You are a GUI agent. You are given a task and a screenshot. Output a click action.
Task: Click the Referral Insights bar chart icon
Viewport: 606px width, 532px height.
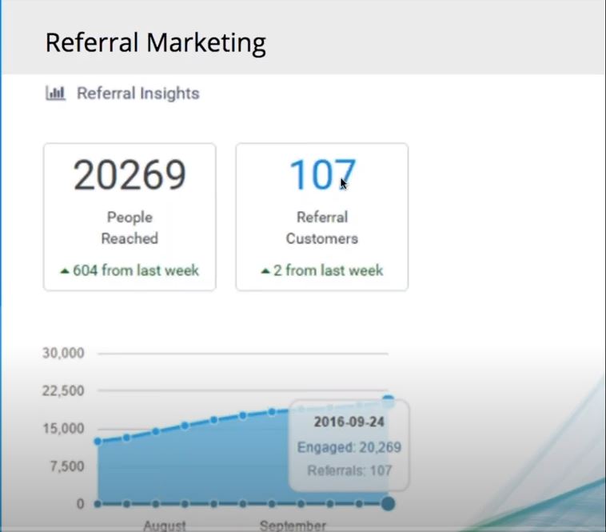(56, 93)
